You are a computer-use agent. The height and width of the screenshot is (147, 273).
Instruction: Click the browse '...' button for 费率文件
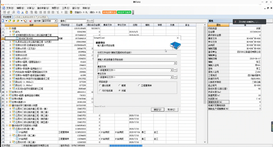(x=175, y=70)
